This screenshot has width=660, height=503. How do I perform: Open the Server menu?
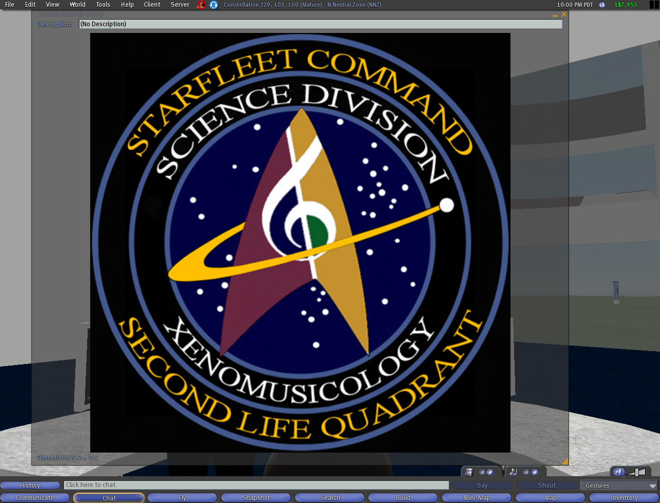click(180, 5)
